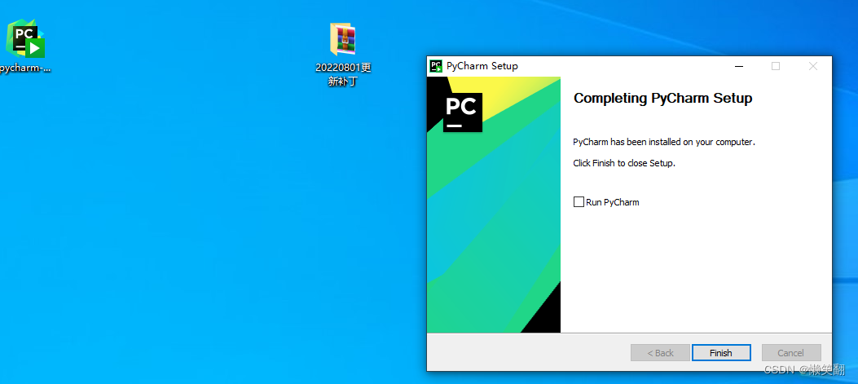858x384 pixels.
Task: Enable the Run PyCharm checkbox
Action: point(579,202)
